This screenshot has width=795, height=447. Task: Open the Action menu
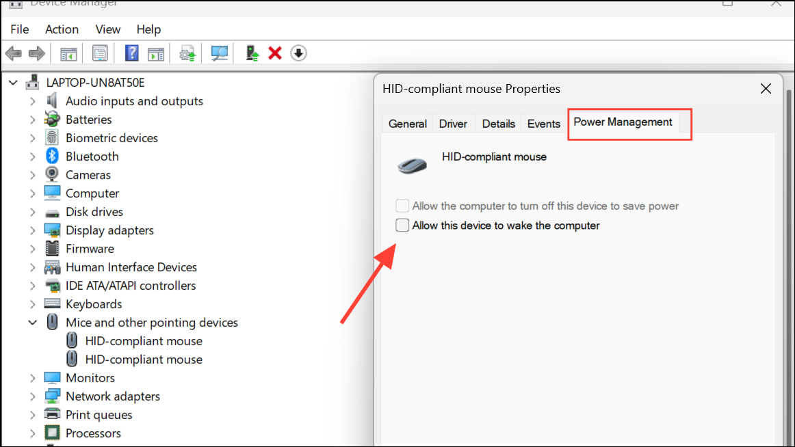[x=62, y=29]
